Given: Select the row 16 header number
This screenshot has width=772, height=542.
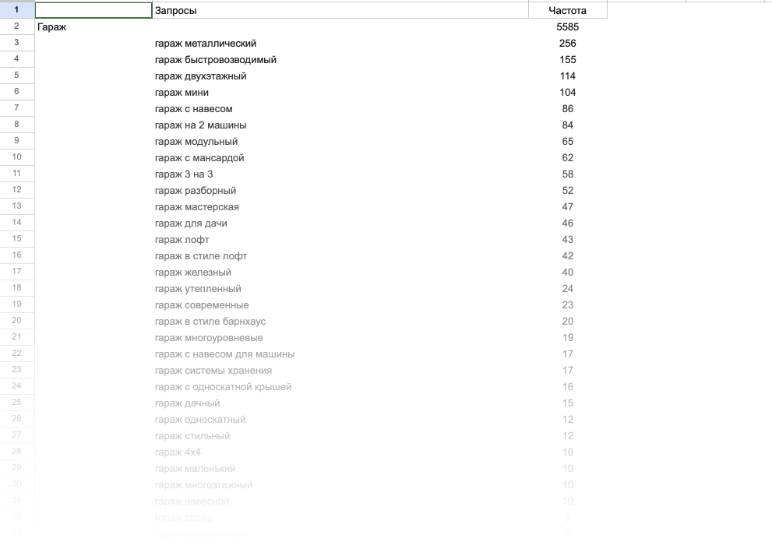Looking at the screenshot, I should pyautogui.click(x=16, y=255).
